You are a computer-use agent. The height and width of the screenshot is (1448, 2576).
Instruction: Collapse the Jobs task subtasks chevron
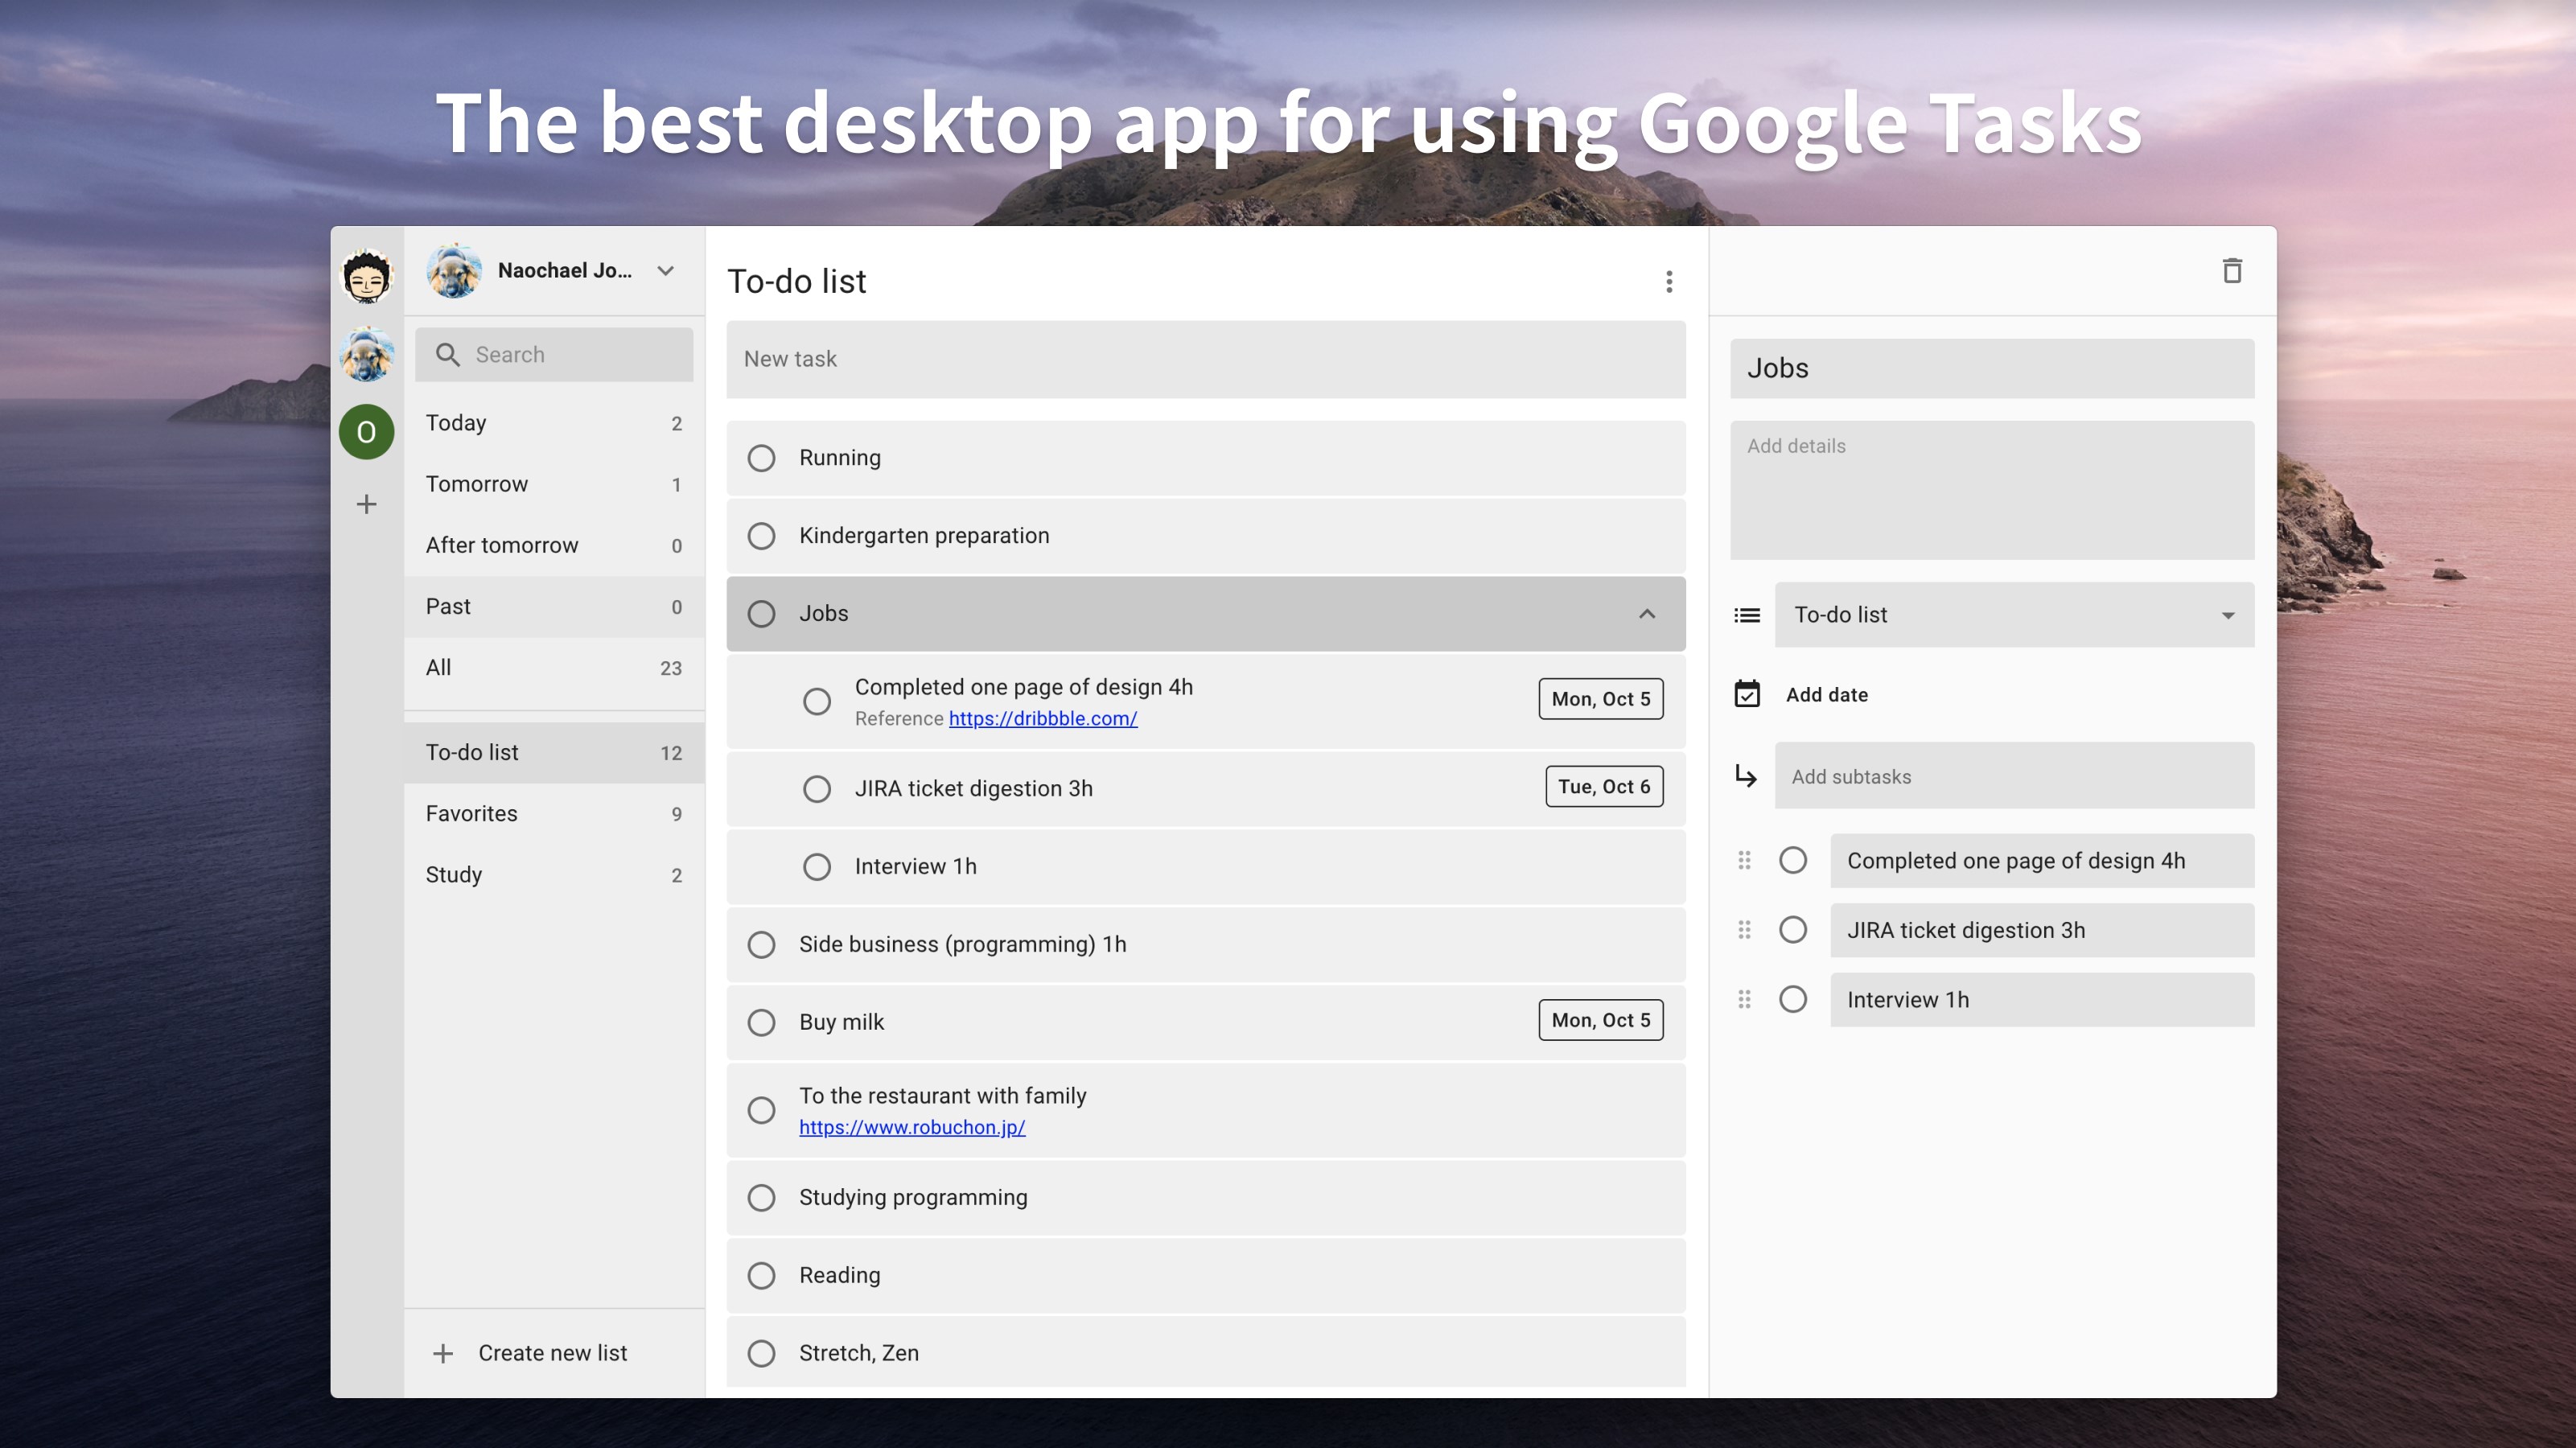[x=1646, y=614]
